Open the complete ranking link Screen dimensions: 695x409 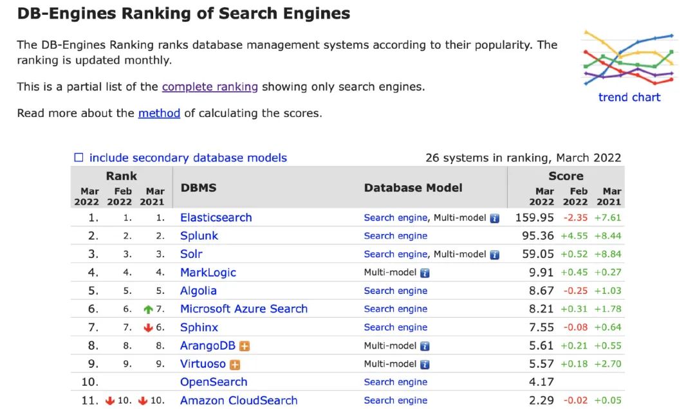210,87
